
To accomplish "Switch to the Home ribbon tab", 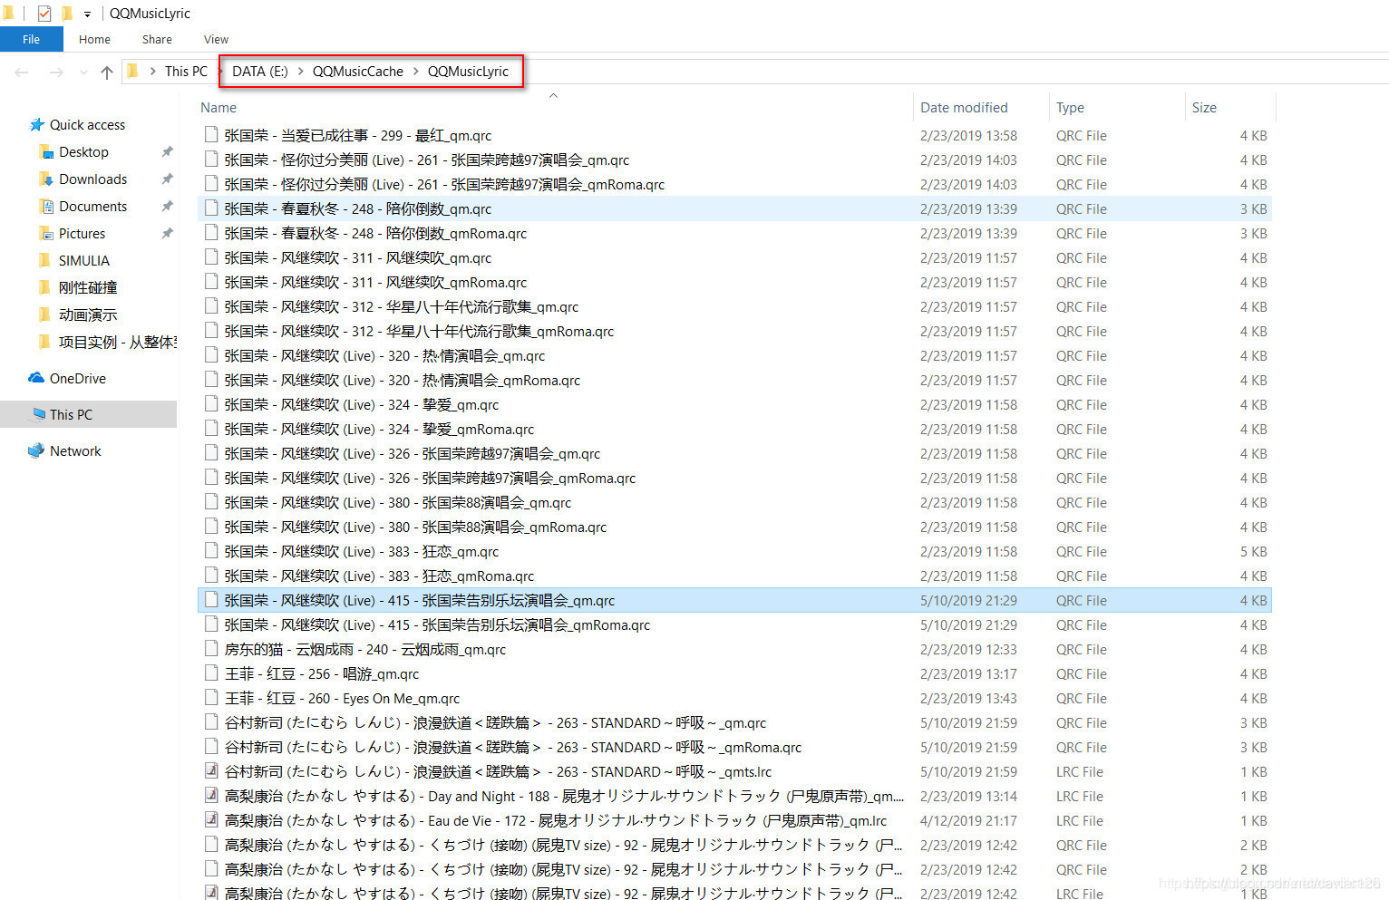I will coord(94,39).
